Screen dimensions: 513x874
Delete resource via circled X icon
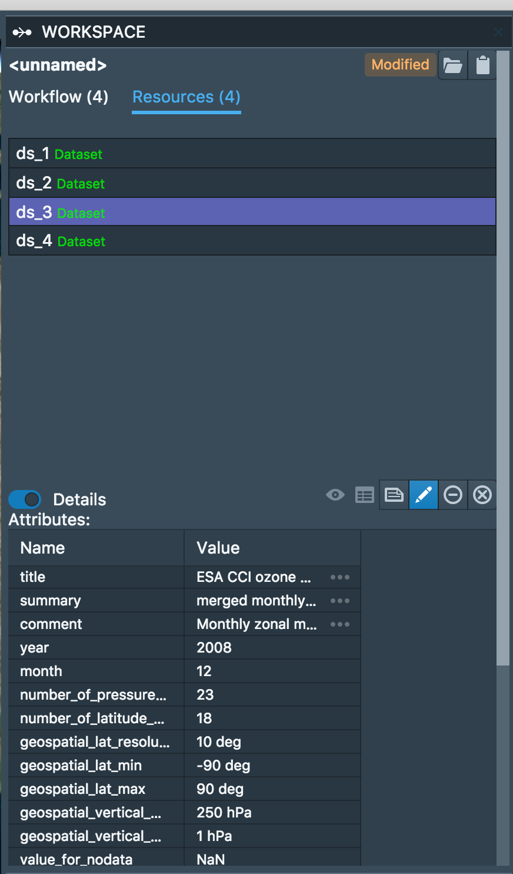click(x=482, y=495)
